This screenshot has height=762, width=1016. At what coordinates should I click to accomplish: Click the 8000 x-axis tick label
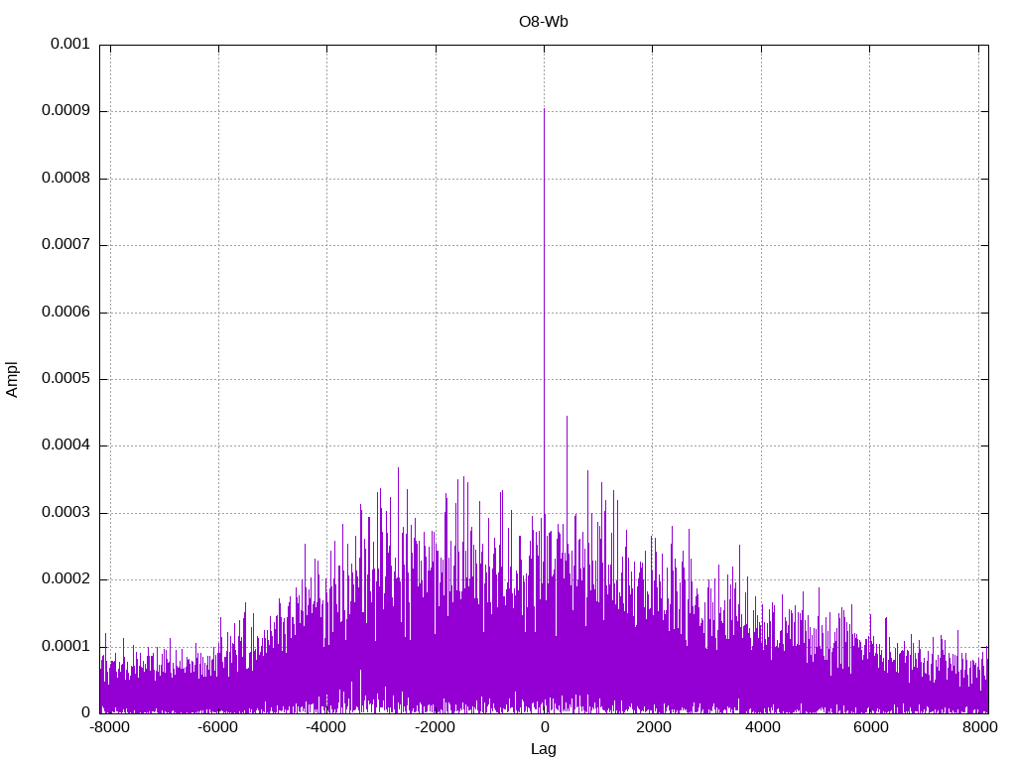979,727
